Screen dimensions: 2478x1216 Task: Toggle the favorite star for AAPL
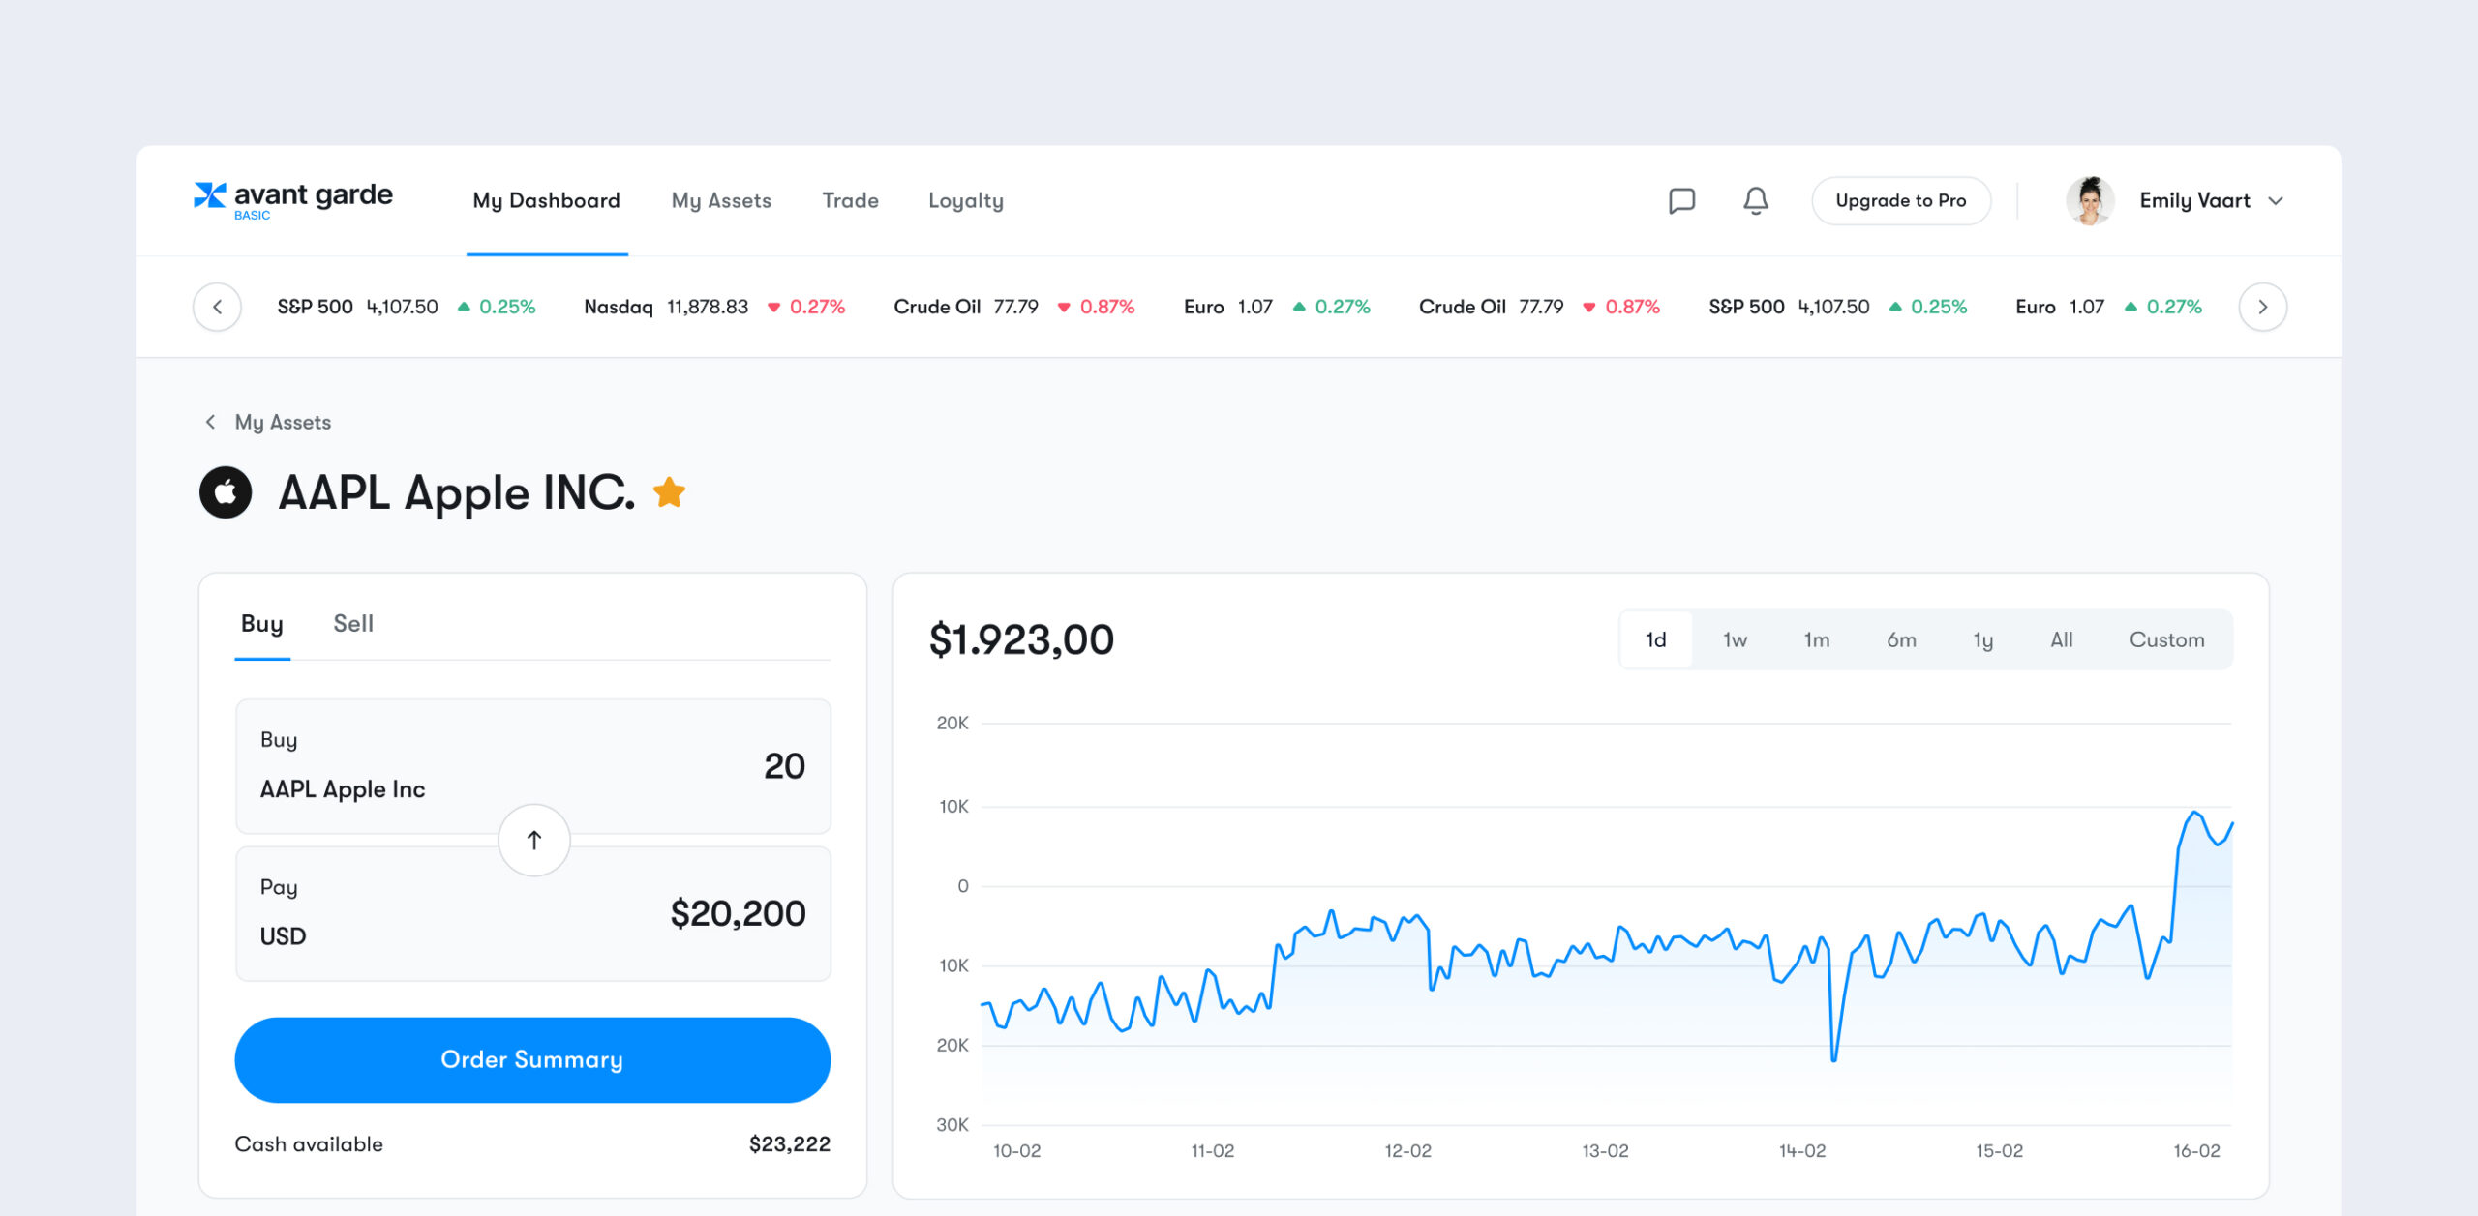point(669,492)
